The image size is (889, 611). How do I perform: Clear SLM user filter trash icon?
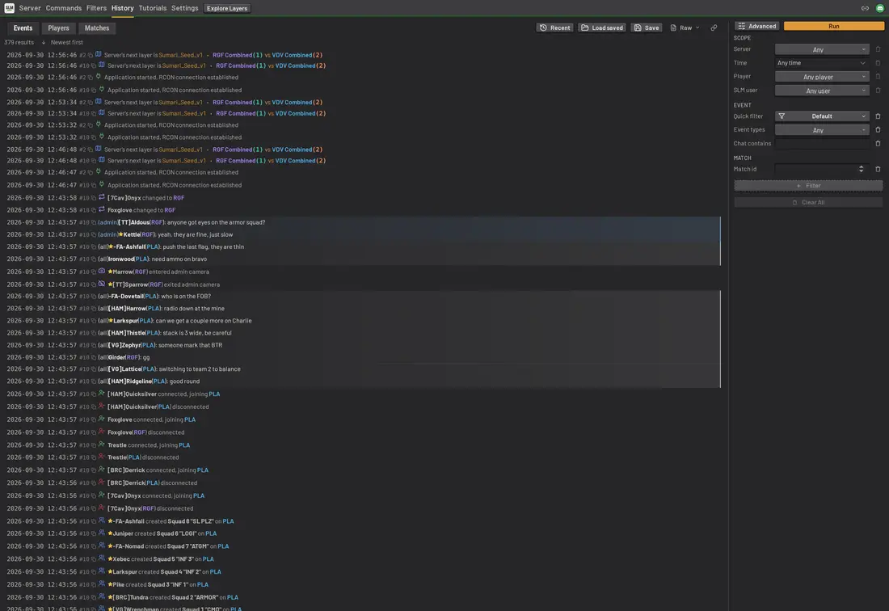coord(878,91)
